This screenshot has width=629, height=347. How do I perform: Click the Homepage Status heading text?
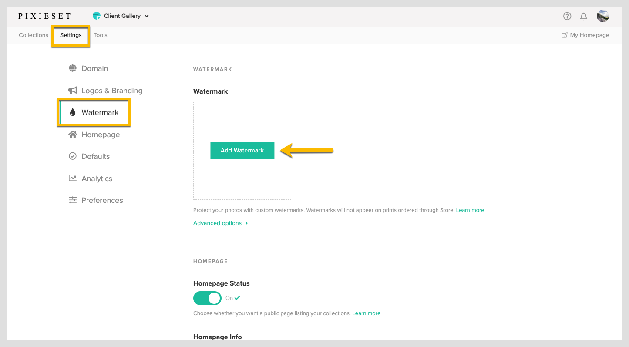[x=222, y=283]
